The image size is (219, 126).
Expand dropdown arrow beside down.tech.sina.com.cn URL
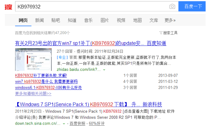click(x=64, y=124)
